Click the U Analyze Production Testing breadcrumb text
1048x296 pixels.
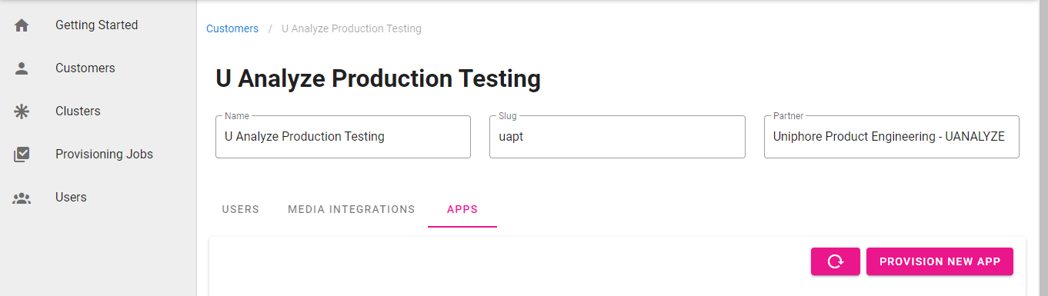352,28
